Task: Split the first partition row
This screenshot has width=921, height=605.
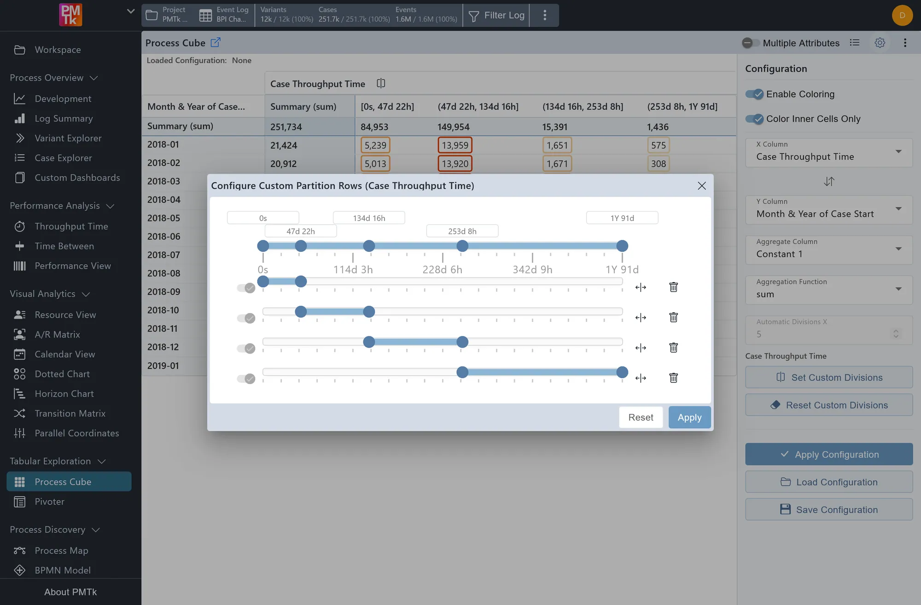Action: pos(641,287)
